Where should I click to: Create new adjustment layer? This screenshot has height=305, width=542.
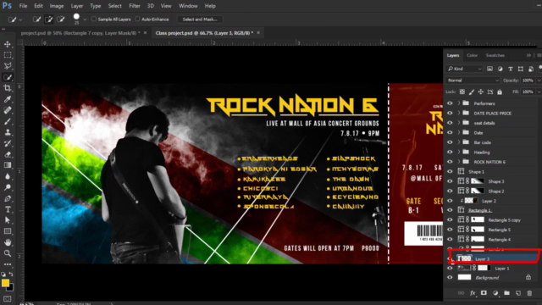click(x=495, y=293)
